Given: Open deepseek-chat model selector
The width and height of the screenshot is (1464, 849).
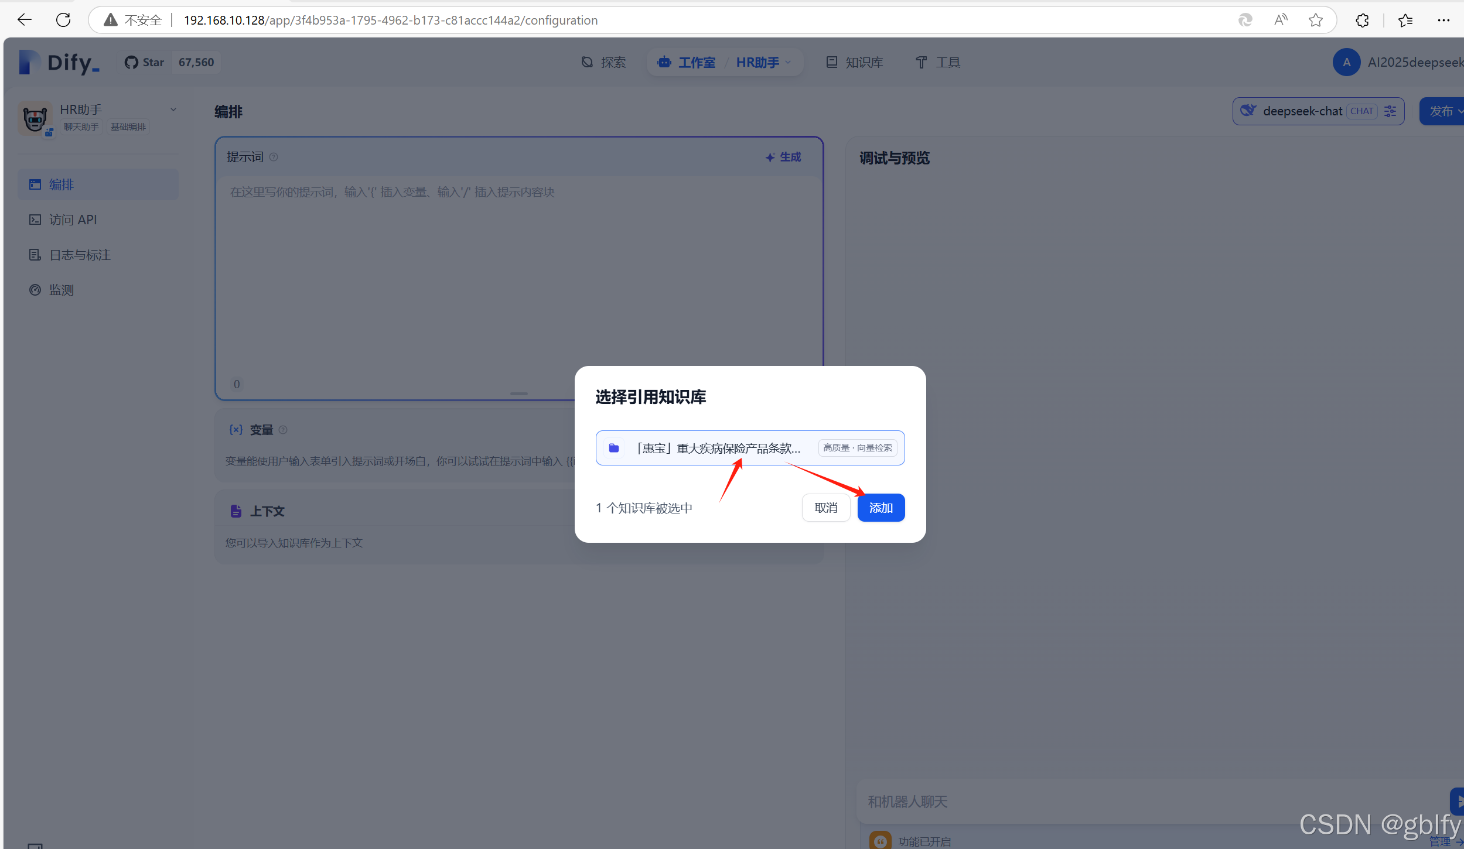Looking at the screenshot, I should tap(1318, 111).
